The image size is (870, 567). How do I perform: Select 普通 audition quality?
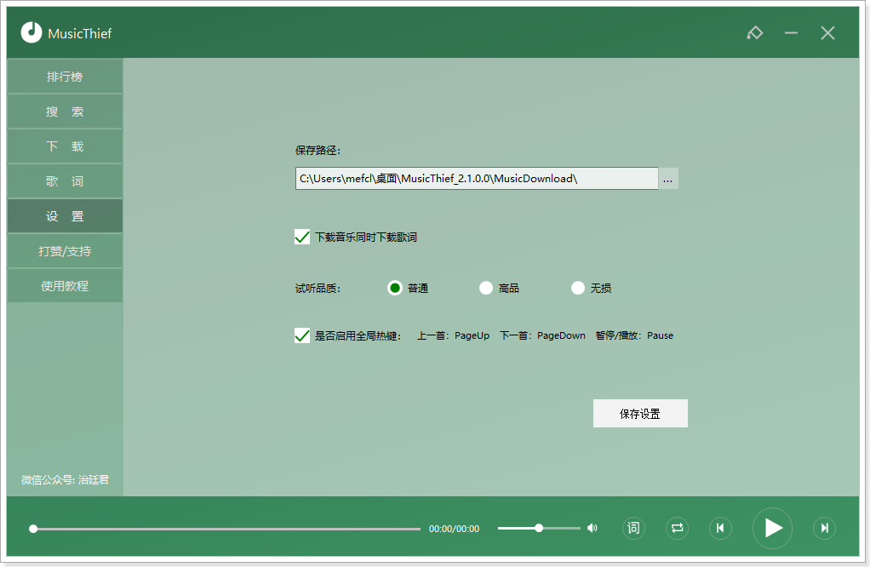(394, 288)
